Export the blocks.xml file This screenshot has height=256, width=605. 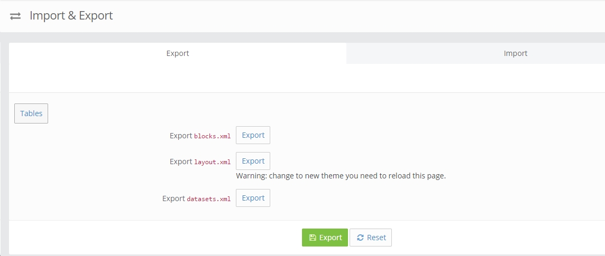[253, 135]
